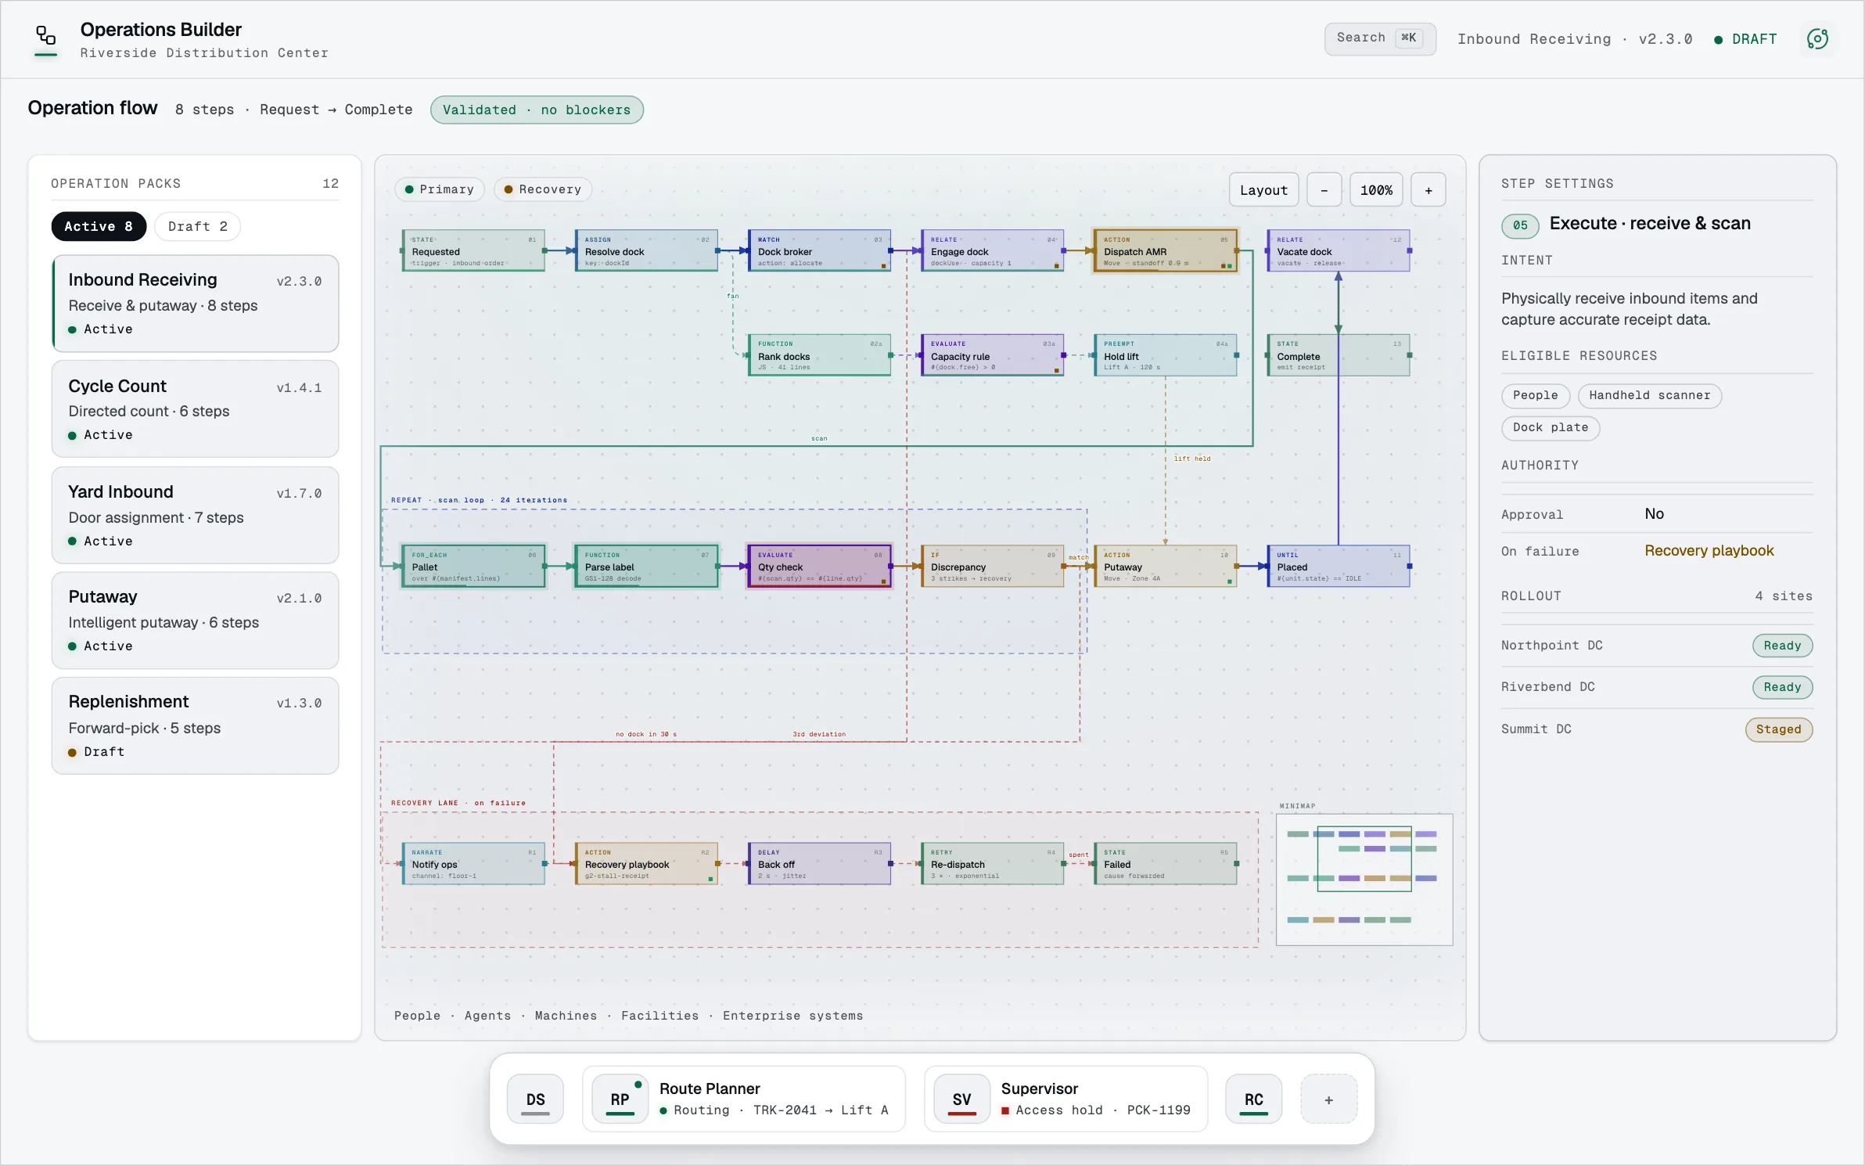
Task: Click the Validated no blockers badge
Action: [537, 110]
